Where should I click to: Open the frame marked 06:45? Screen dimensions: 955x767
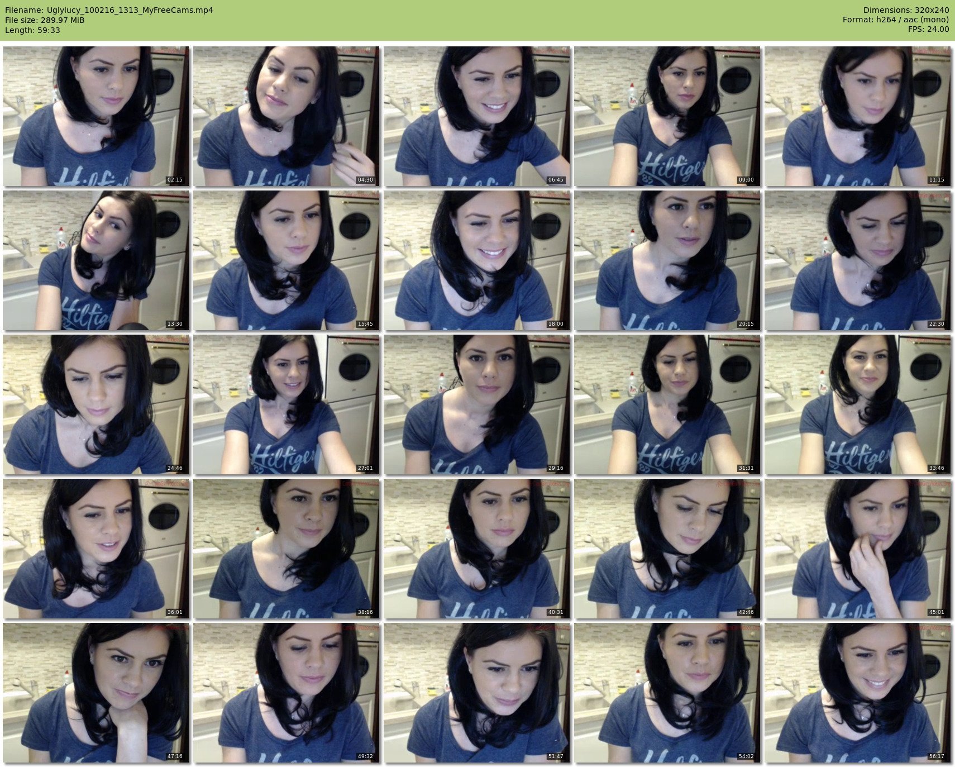[x=476, y=116]
